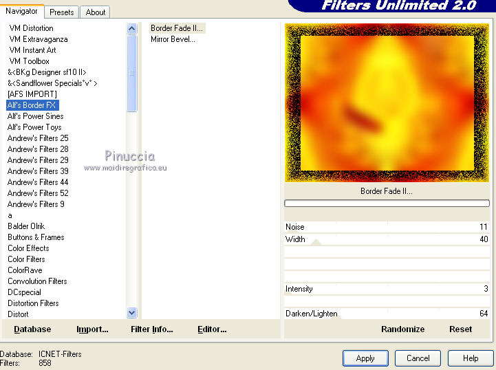This screenshot has width=496, height=370.
Task: Select Alf's Power Sines category
Action: (36, 116)
